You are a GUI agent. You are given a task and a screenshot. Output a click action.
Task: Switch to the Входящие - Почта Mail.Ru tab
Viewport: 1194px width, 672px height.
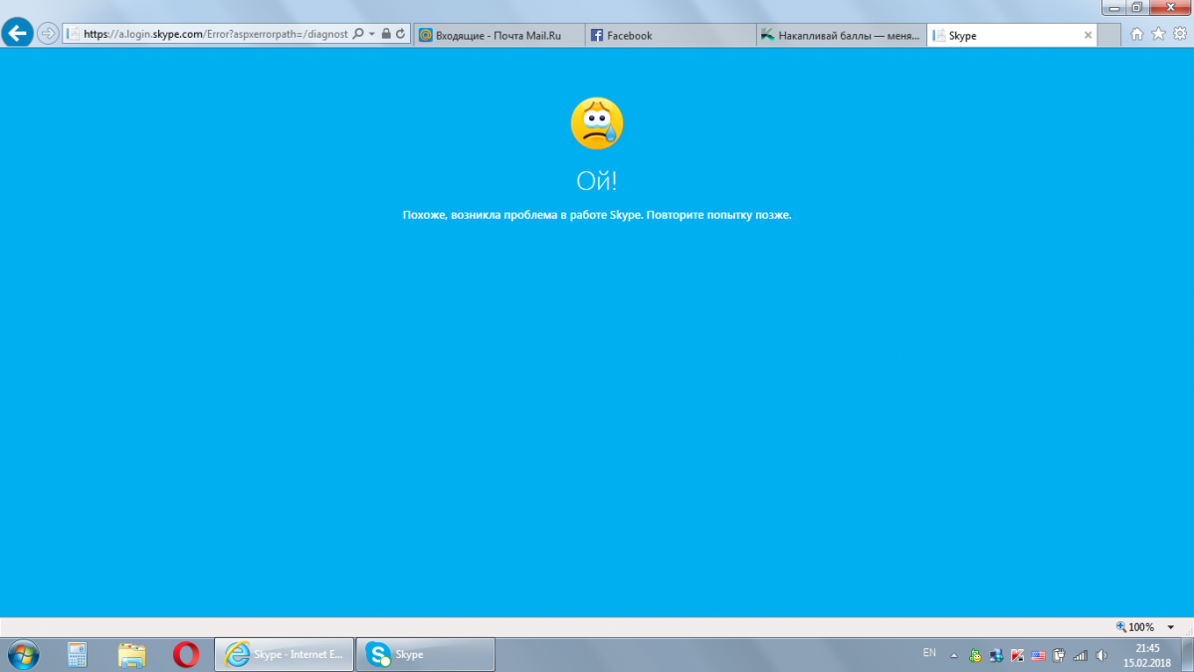pyautogui.click(x=498, y=35)
